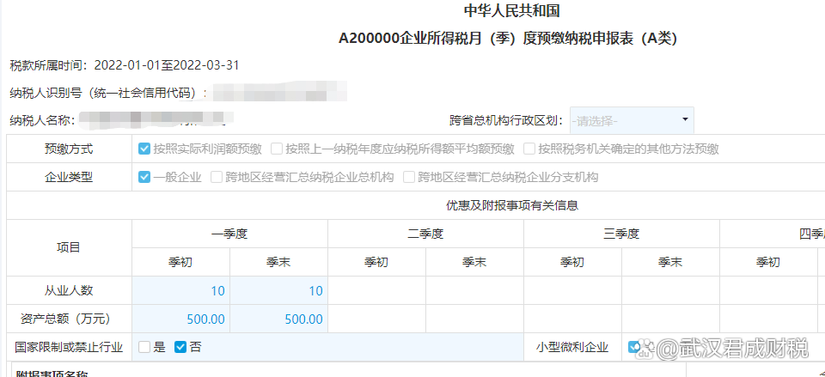Edit 从业人数 一季度 季末 value
825x377 pixels.
[x=278, y=290]
